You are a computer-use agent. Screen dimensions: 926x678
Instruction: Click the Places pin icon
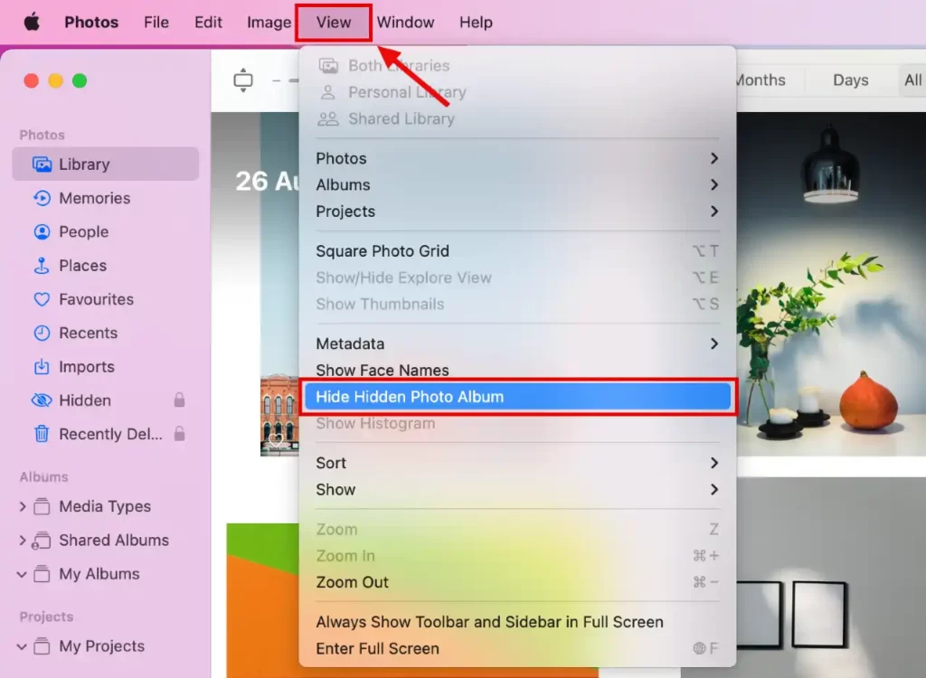[x=42, y=265]
